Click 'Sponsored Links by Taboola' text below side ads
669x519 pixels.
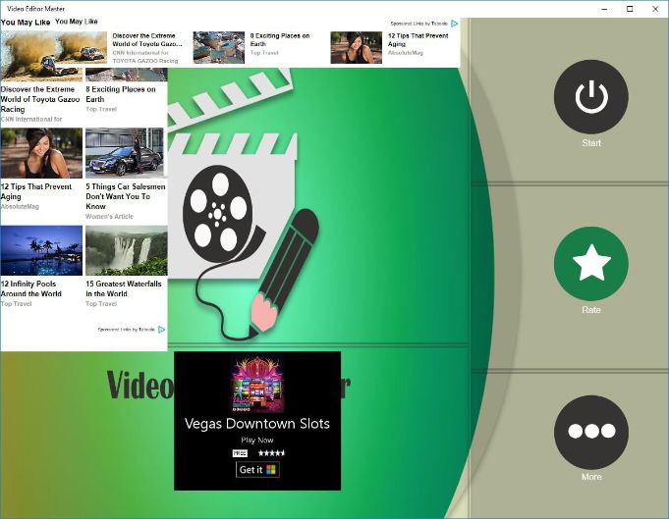(x=127, y=330)
